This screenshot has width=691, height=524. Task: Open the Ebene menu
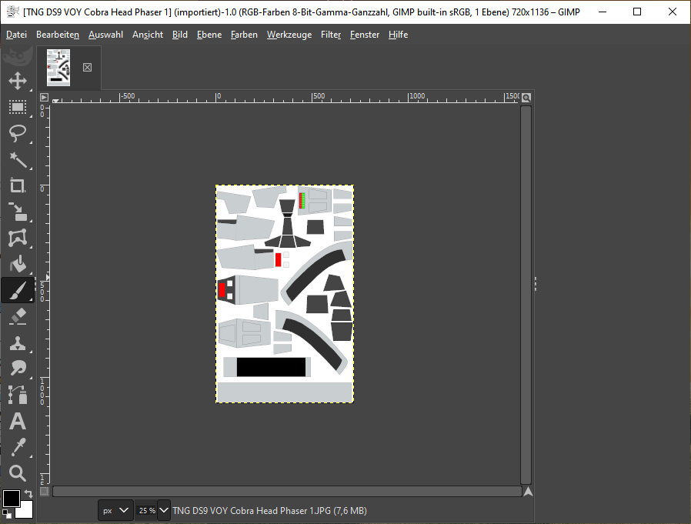pos(209,35)
